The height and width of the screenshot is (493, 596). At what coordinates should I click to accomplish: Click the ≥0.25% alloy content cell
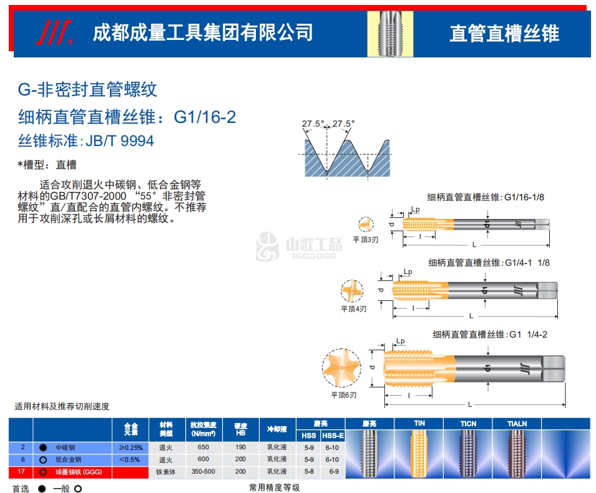[x=131, y=448]
